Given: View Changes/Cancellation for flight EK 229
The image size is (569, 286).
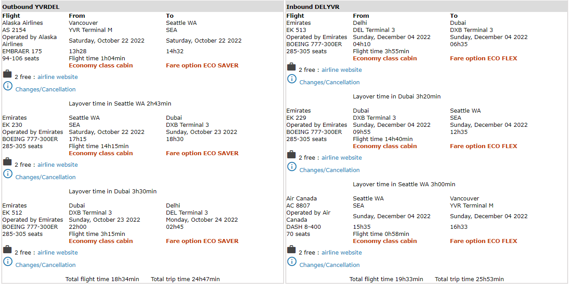Looking at the screenshot, I should 329,170.
